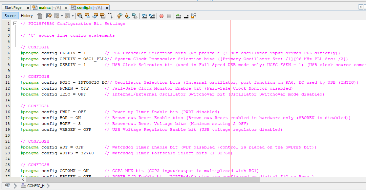Find Previous Occurrence in file
366x190 pixels.
point(88,16)
